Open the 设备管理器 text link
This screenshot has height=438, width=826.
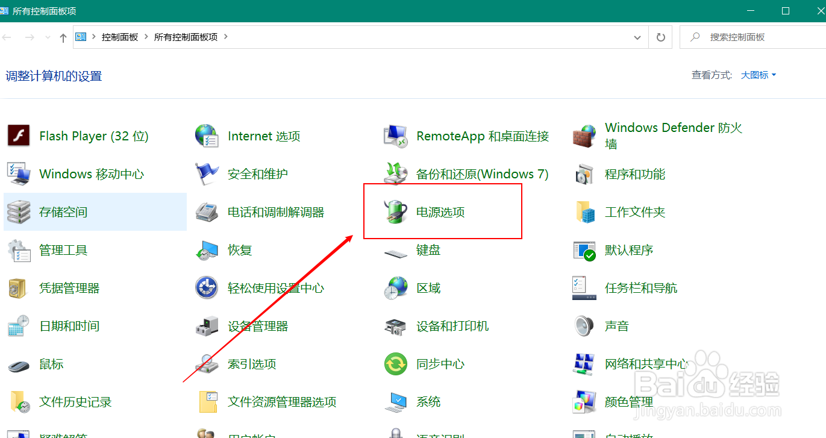pyautogui.click(x=258, y=326)
